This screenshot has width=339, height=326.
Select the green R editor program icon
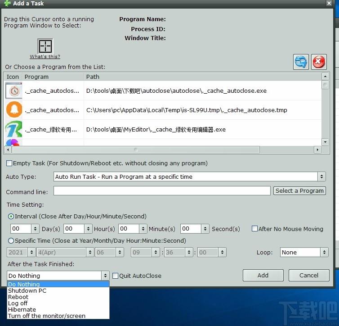point(13,129)
